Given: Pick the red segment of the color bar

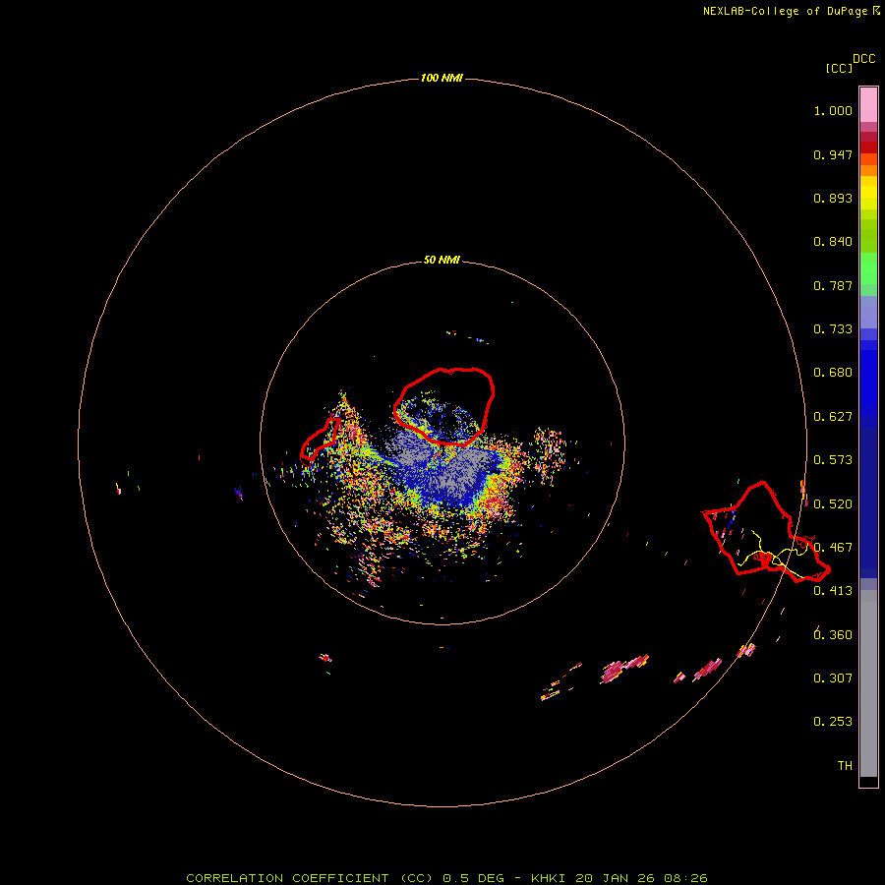Looking at the screenshot, I should [868, 147].
